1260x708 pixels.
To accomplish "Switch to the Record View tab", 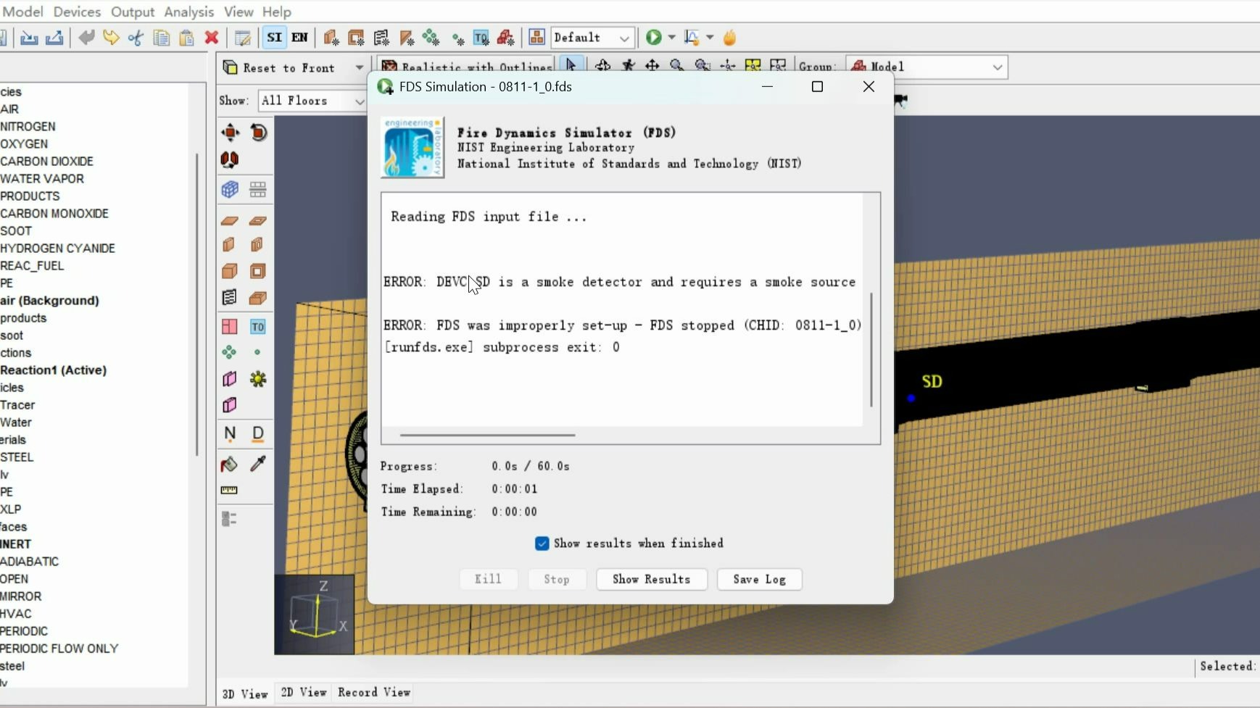I will pos(374,693).
